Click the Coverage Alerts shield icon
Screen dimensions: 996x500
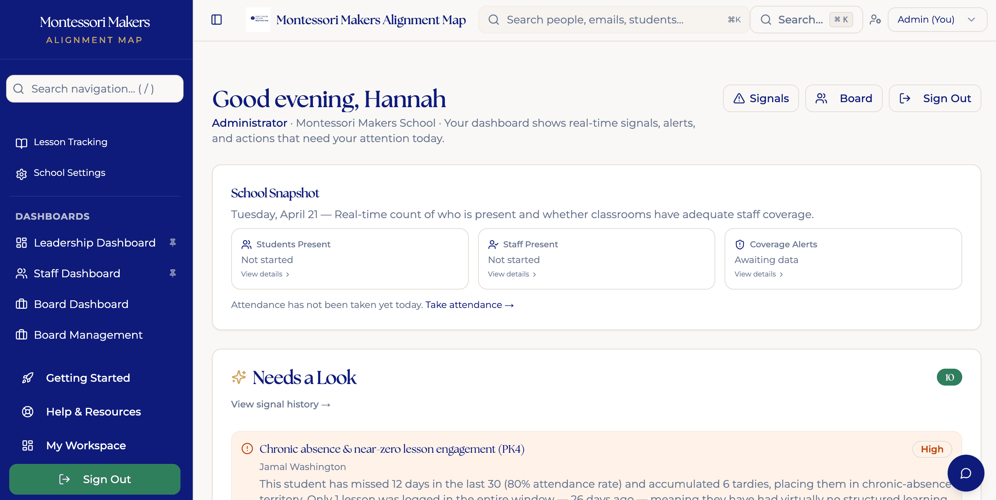[x=740, y=244]
